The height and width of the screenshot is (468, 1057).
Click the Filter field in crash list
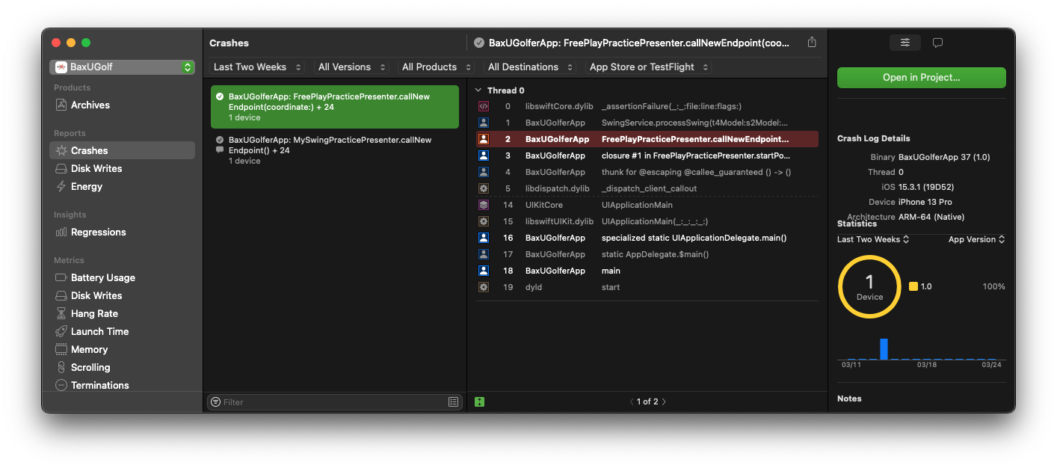(334, 402)
